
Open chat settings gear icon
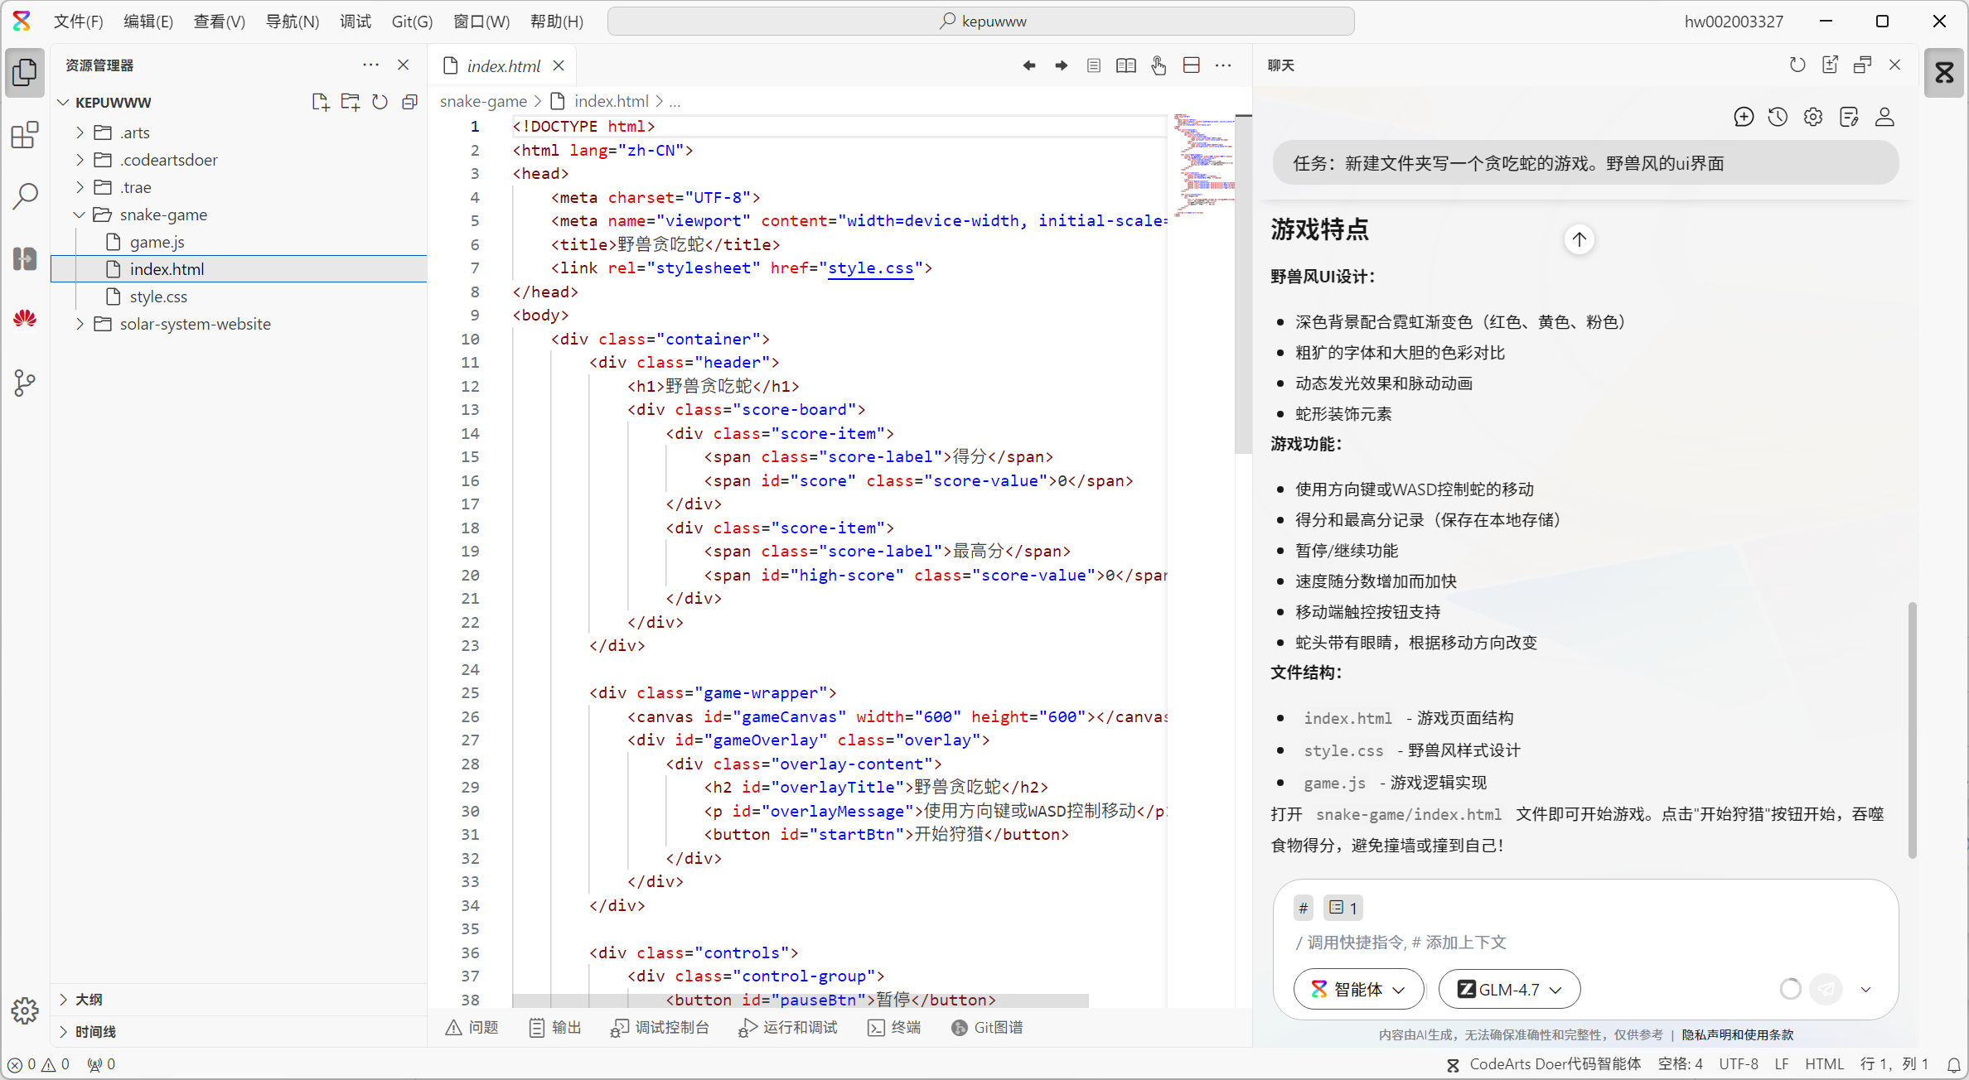coord(1813,117)
